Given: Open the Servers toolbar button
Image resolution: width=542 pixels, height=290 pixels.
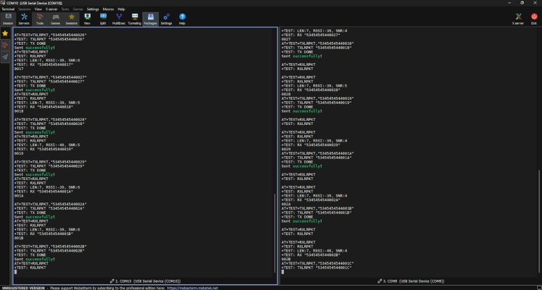Looking at the screenshot, I should click(24, 18).
